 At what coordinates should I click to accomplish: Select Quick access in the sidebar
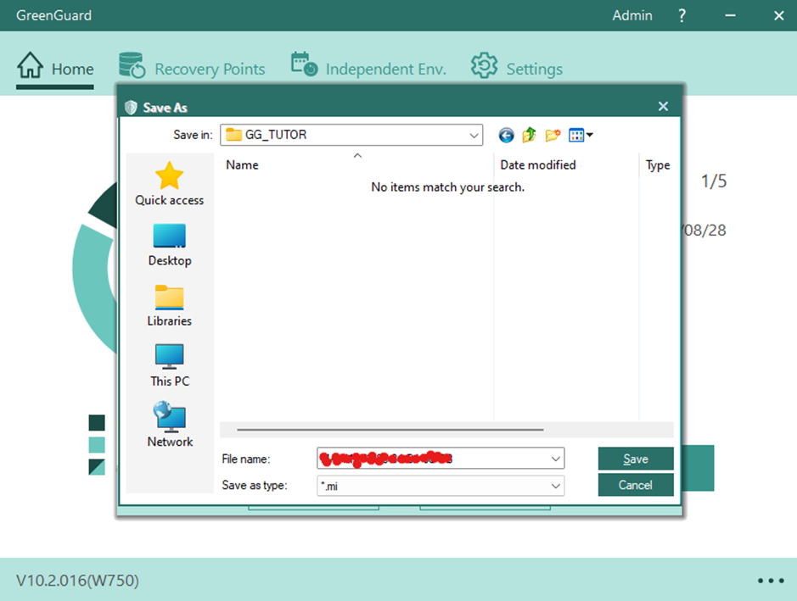tap(170, 184)
